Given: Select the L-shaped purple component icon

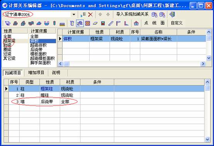Looking at the screenshot, I should [x=126, y=23].
